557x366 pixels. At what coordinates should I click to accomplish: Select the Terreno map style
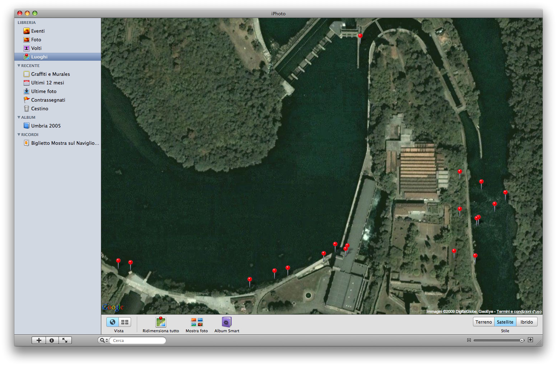point(484,322)
